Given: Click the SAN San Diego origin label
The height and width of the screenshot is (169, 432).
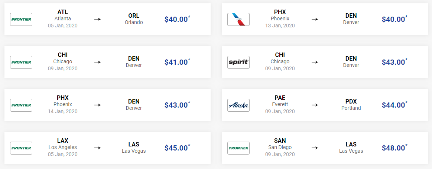Looking at the screenshot, I should click(x=280, y=144).
